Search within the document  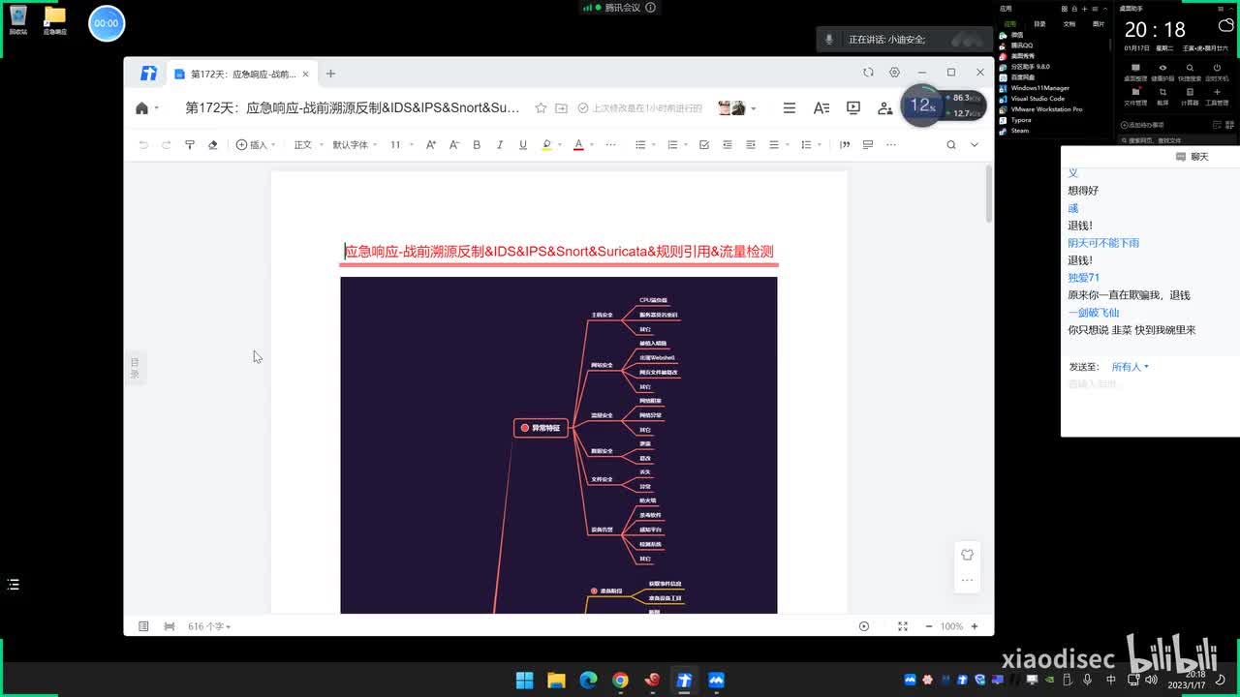[x=951, y=145]
